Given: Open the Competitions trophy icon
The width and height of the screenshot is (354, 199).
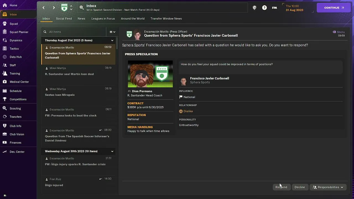Looking at the screenshot, I should pos(5,99).
